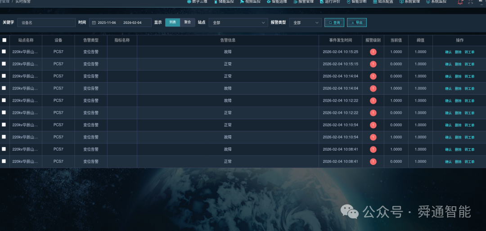This screenshot has height=231, width=486.
Task: Tick the checkbox for the 10:14:04 故障 row
Action: 4,88
